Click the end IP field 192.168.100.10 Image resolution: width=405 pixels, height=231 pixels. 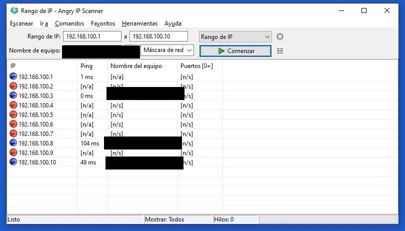coord(158,36)
